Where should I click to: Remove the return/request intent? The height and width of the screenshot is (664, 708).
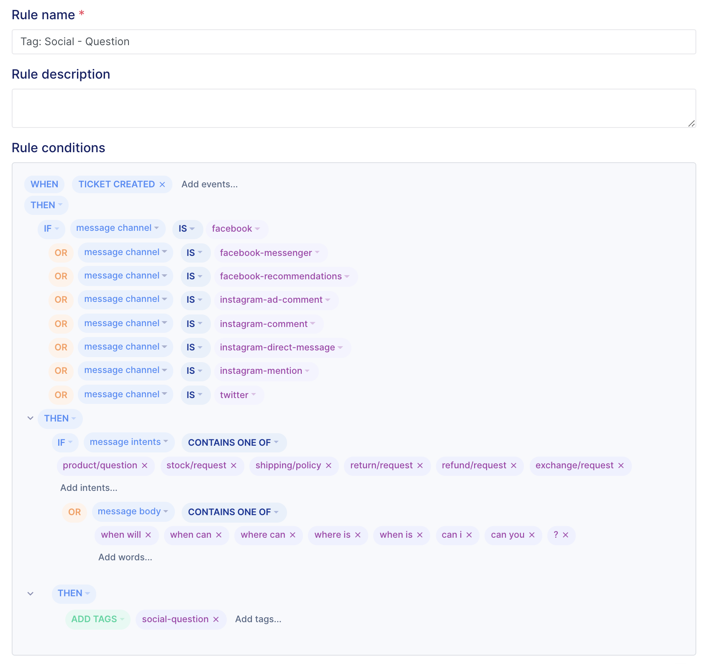click(421, 465)
